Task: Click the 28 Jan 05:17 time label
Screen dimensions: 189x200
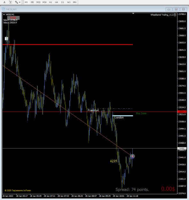Action: click(x=22, y=196)
